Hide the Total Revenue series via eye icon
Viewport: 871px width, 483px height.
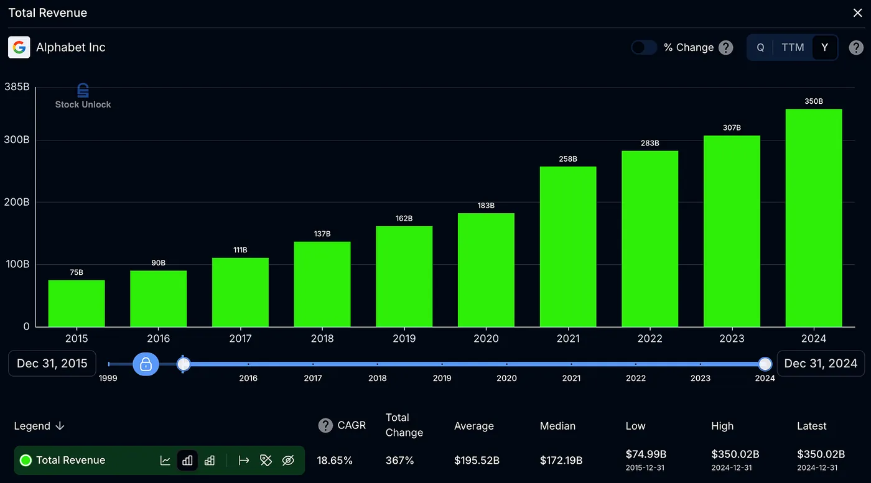287,461
